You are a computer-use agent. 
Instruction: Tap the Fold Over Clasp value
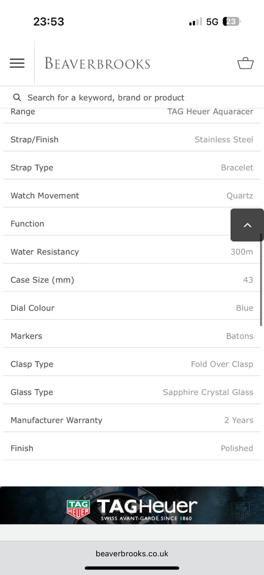(222, 364)
